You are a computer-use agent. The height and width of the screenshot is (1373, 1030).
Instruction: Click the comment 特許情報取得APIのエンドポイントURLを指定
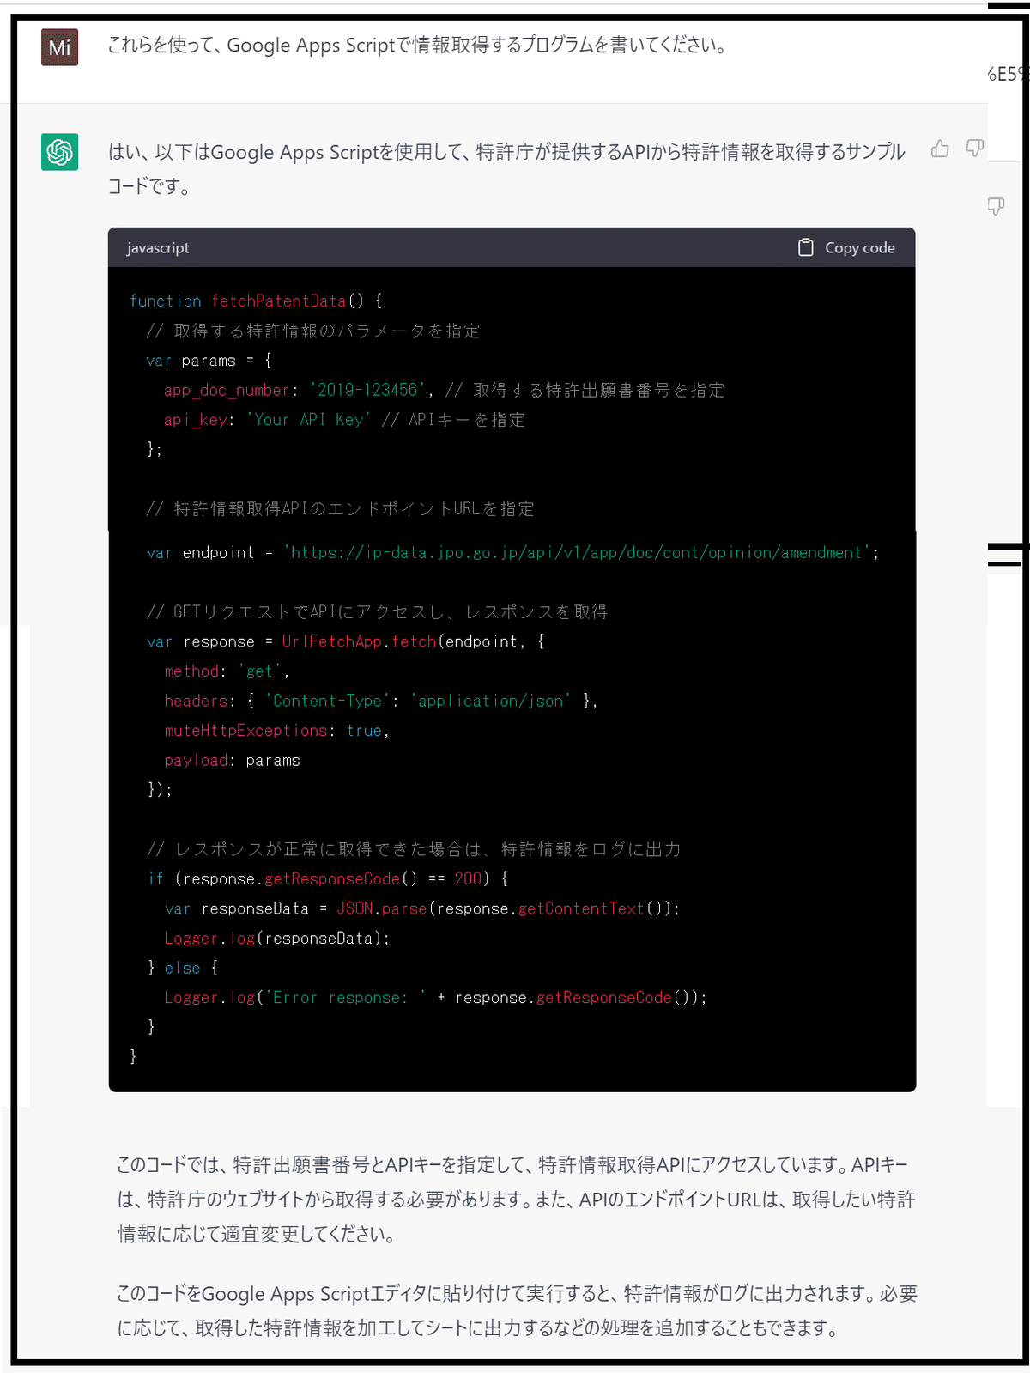pyautogui.click(x=341, y=508)
